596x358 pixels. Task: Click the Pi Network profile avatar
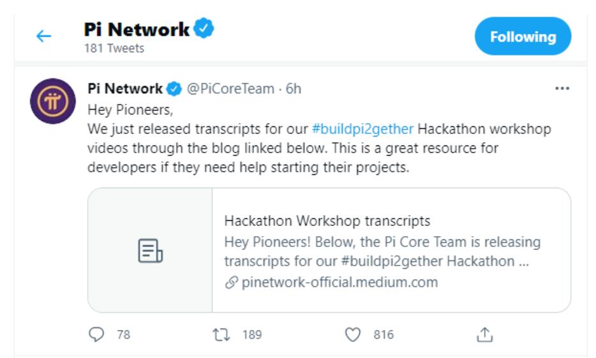53,101
